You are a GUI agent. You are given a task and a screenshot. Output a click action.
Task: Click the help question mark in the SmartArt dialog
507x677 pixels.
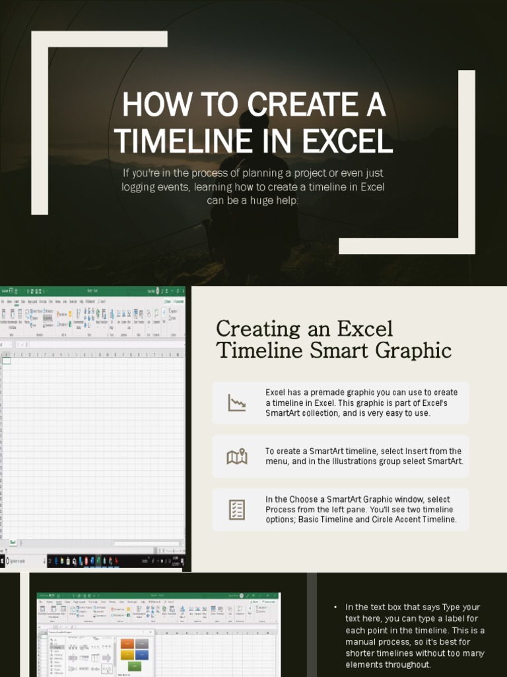[143, 632]
